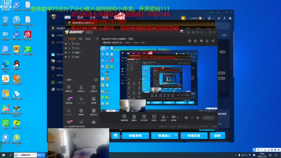The image size is (281, 158).
Task: Toggle visibility eye of 全屏 1 source
Action: [x=66, y=57]
